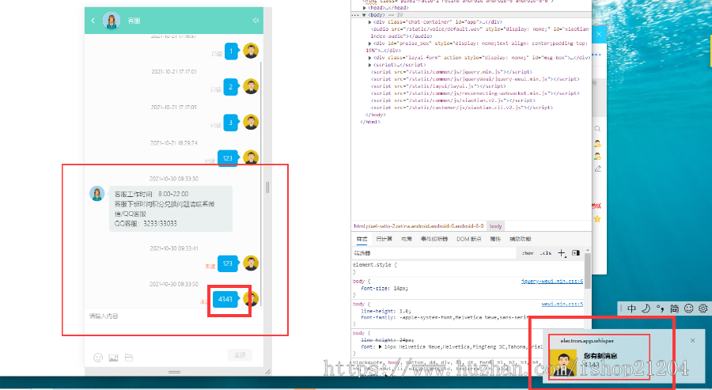Screen dimensions: 712x390
Task: Click the star icon in background window
Action: point(597,219)
